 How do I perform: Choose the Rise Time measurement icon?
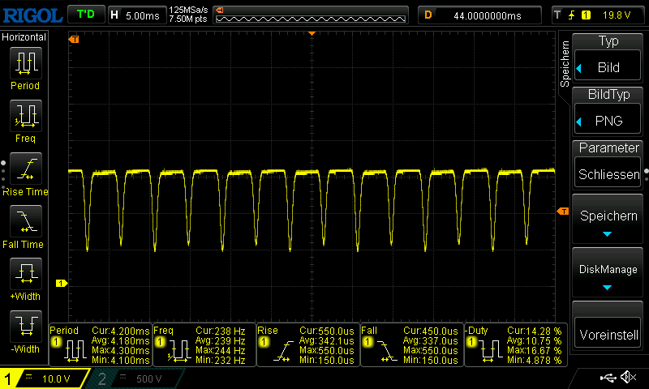[24, 168]
